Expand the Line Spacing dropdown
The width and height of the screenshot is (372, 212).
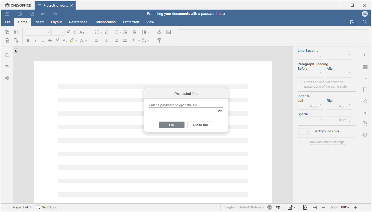[x=310, y=56]
